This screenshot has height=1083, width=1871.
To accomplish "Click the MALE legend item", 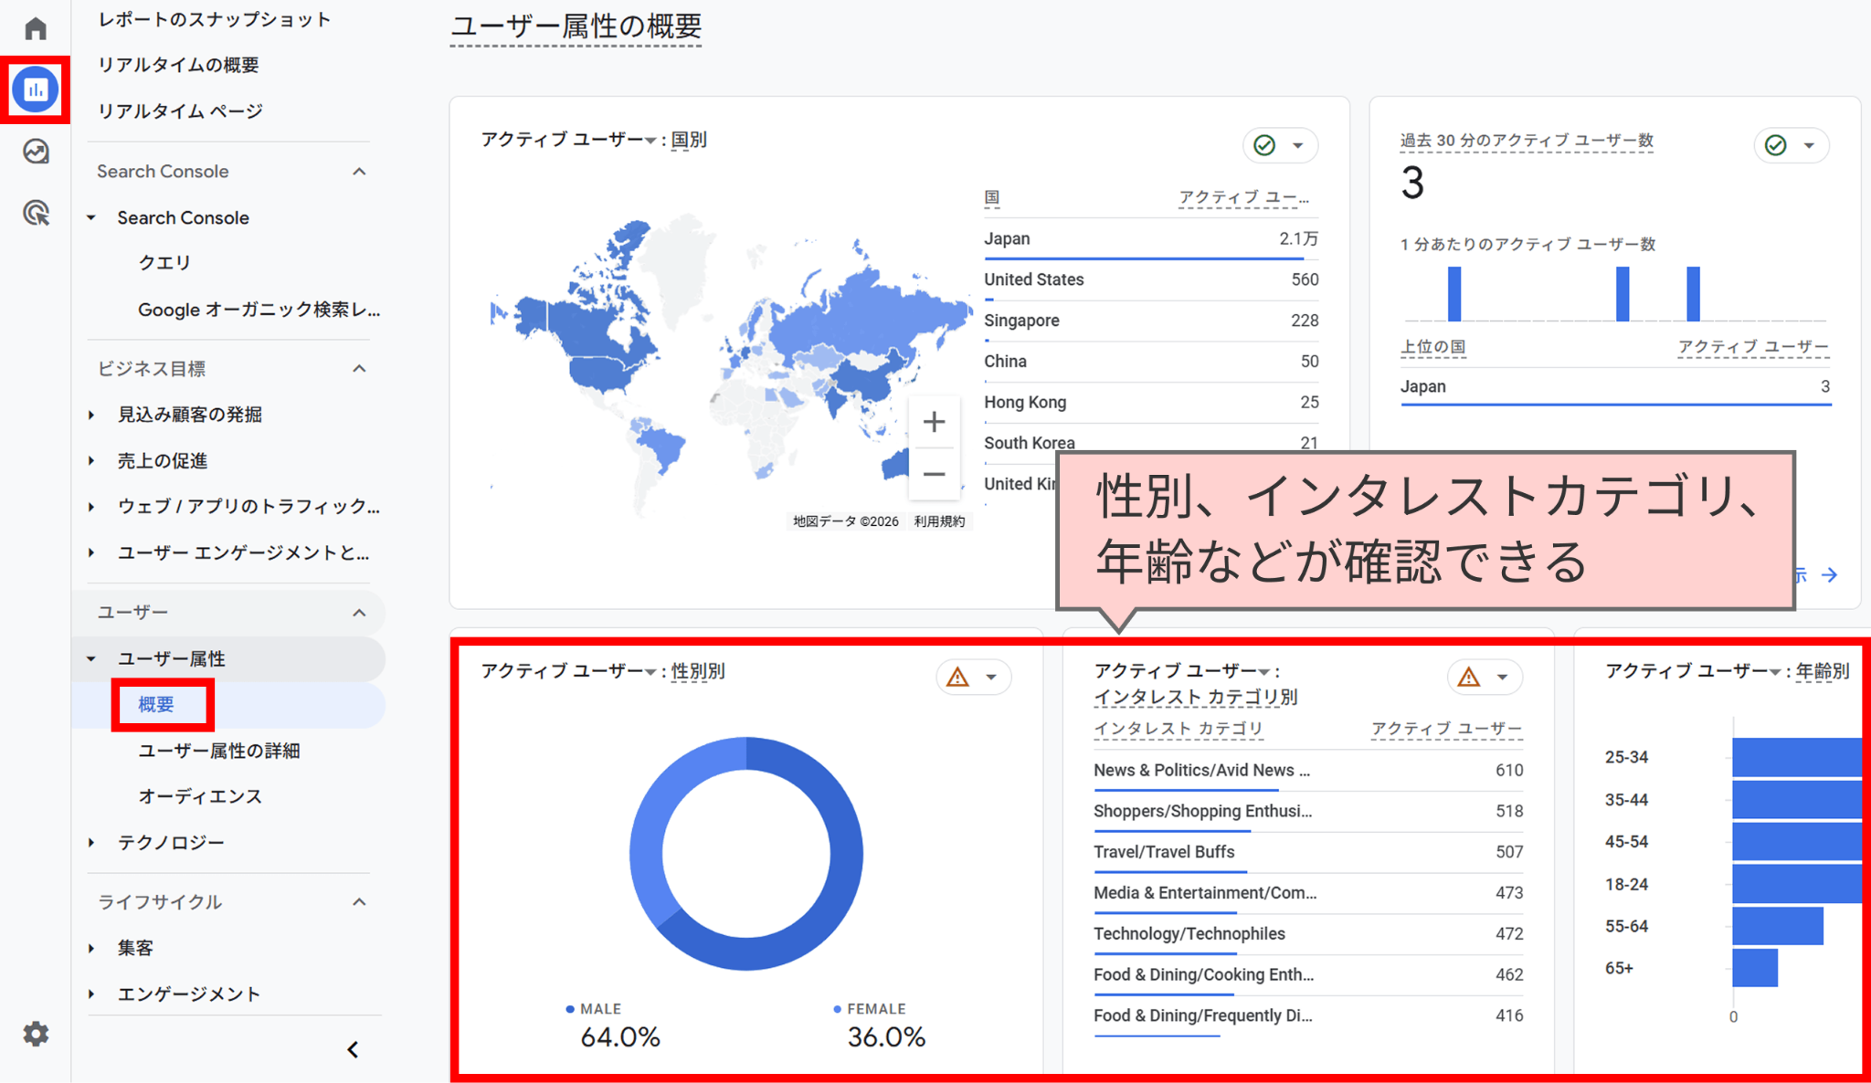I will pyautogui.click(x=594, y=1009).
